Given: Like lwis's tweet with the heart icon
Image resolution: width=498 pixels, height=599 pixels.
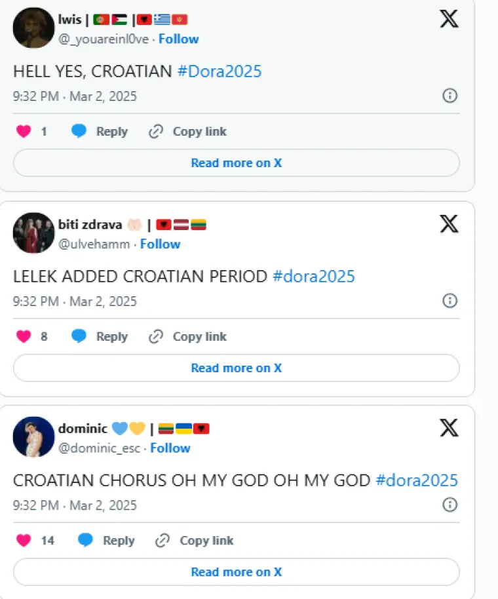Looking at the screenshot, I should (x=24, y=132).
